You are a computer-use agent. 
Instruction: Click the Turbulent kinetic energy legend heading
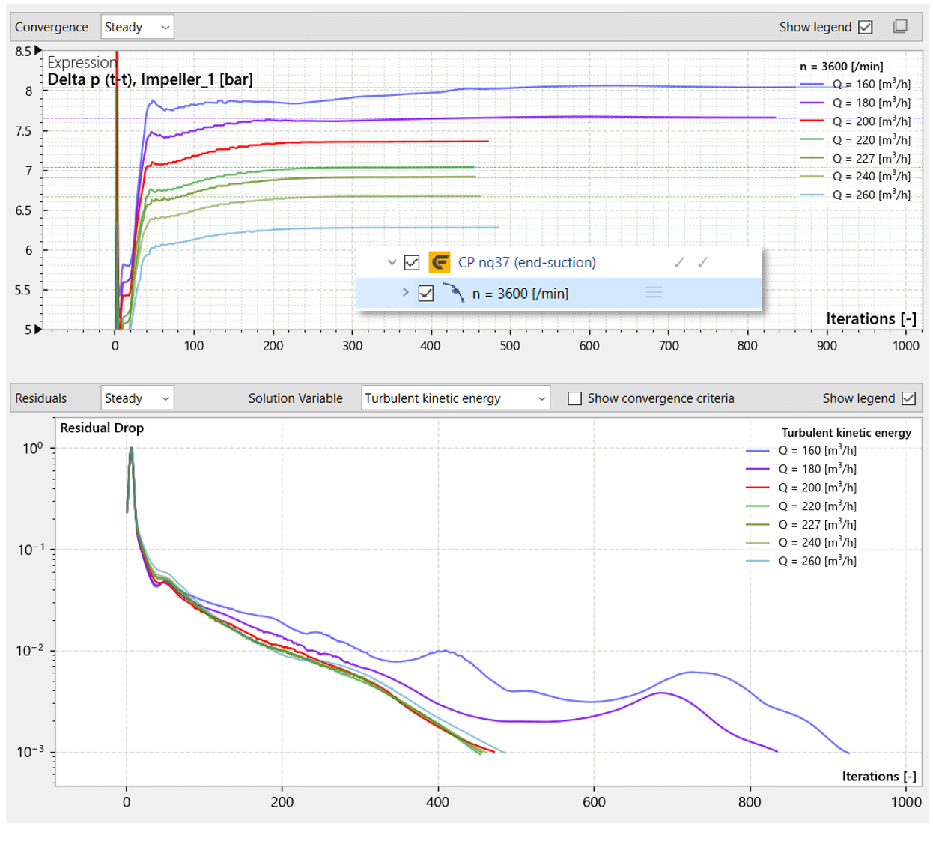pyautogui.click(x=846, y=432)
